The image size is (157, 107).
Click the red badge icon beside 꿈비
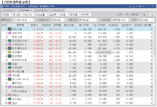point(10,103)
